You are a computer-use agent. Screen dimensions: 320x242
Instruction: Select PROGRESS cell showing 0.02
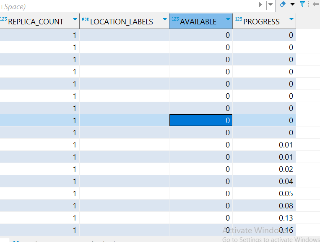point(264,169)
